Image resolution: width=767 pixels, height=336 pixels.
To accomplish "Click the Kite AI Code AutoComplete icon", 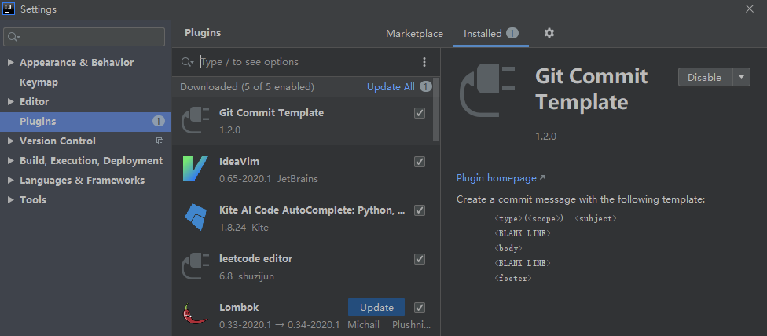I will click(194, 217).
